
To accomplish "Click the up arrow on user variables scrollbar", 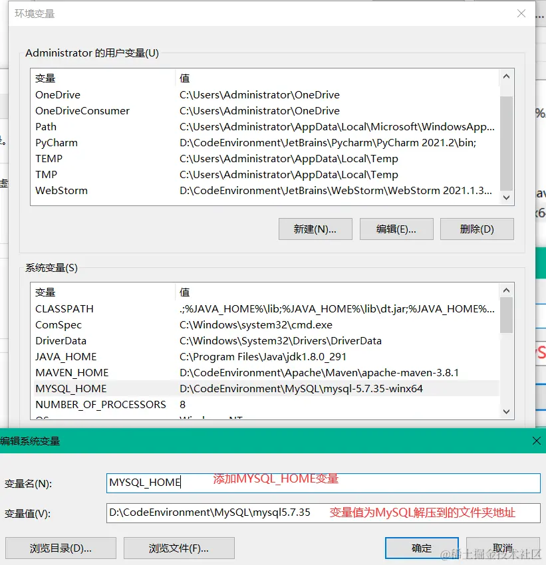I will (x=507, y=75).
